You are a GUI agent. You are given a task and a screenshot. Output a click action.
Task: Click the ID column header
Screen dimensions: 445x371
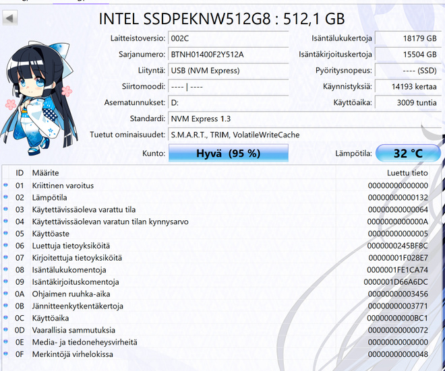(20, 173)
